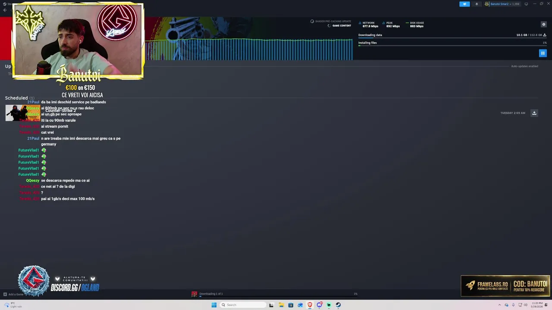Viewport: 552px width, 310px height.
Task: Open the weather widget on the taskbar
Action: tap(13, 305)
